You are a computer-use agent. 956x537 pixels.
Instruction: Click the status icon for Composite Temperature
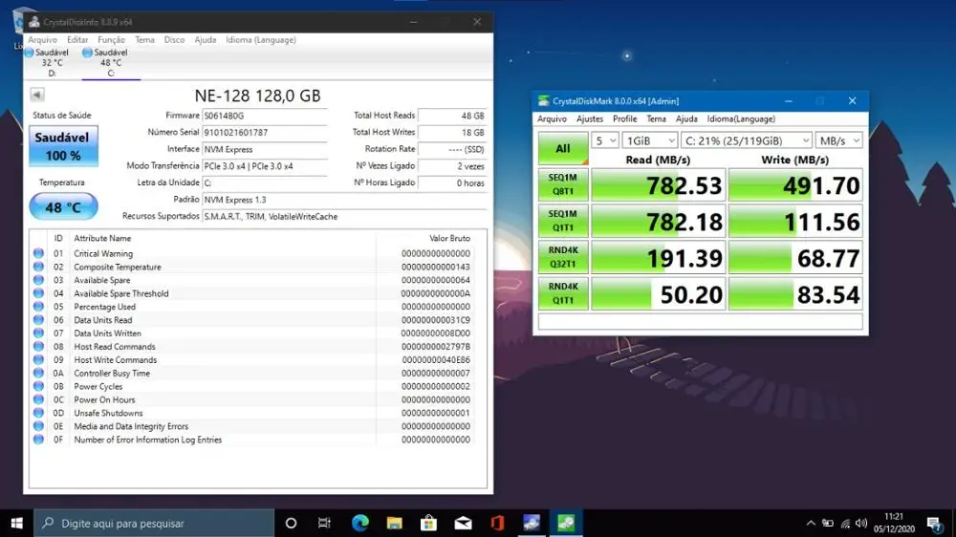pos(38,267)
